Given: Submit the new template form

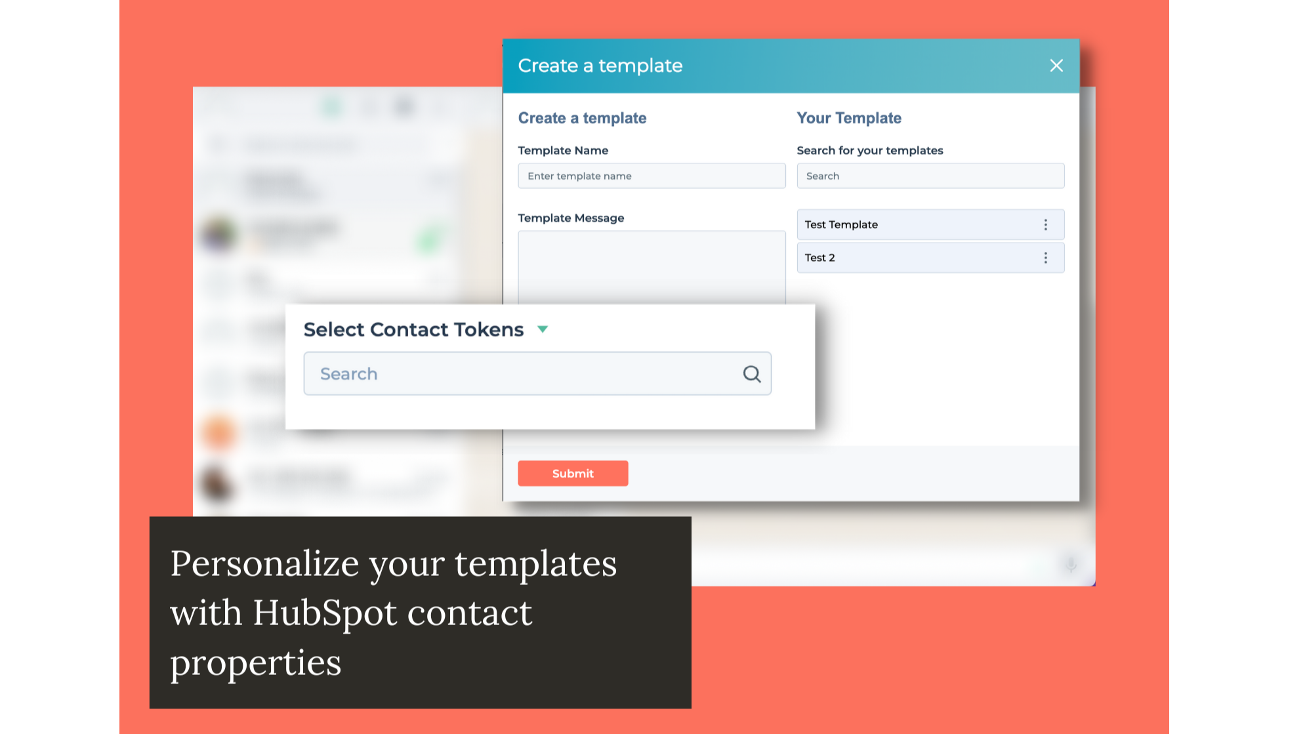Looking at the screenshot, I should 573,473.
